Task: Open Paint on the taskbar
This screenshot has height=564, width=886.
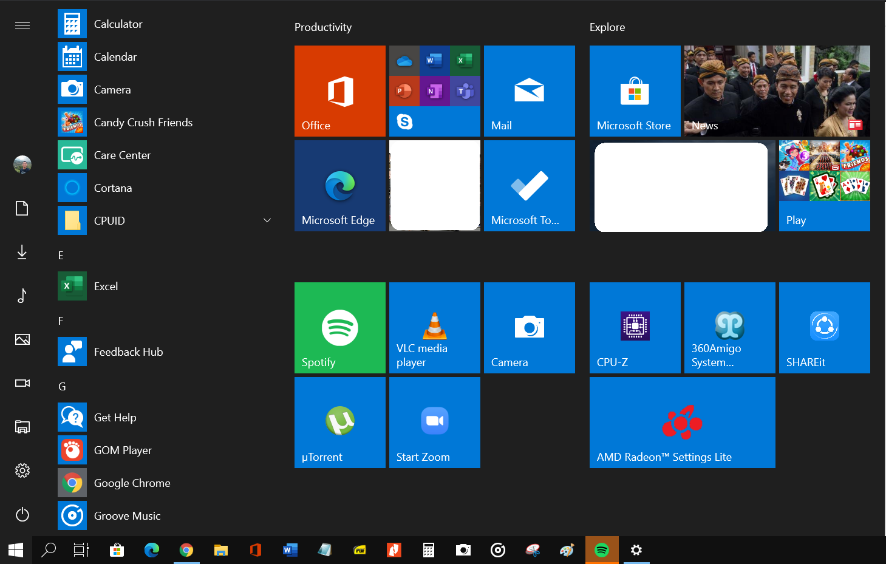Action: tap(567, 550)
